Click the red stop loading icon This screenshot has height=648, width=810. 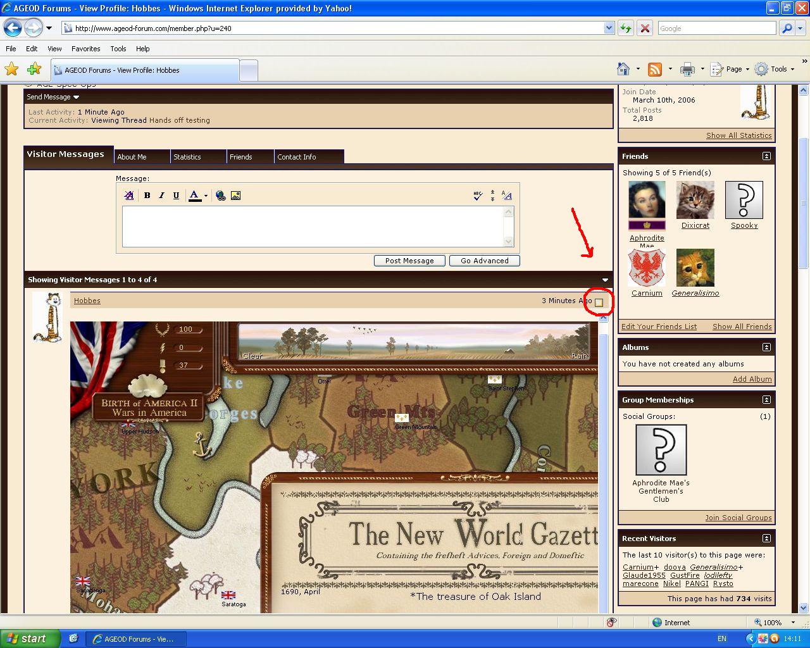pos(645,28)
